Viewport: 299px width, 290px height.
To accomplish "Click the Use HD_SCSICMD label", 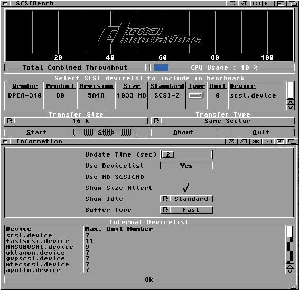I will (115, 177).
